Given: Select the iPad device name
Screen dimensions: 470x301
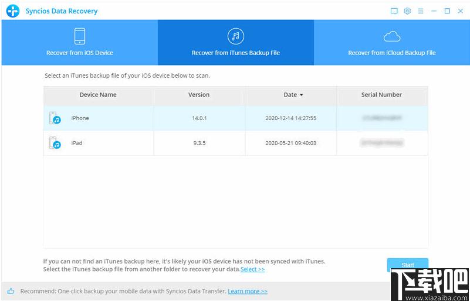Looking at the screenshot, I should pos(77,143).
